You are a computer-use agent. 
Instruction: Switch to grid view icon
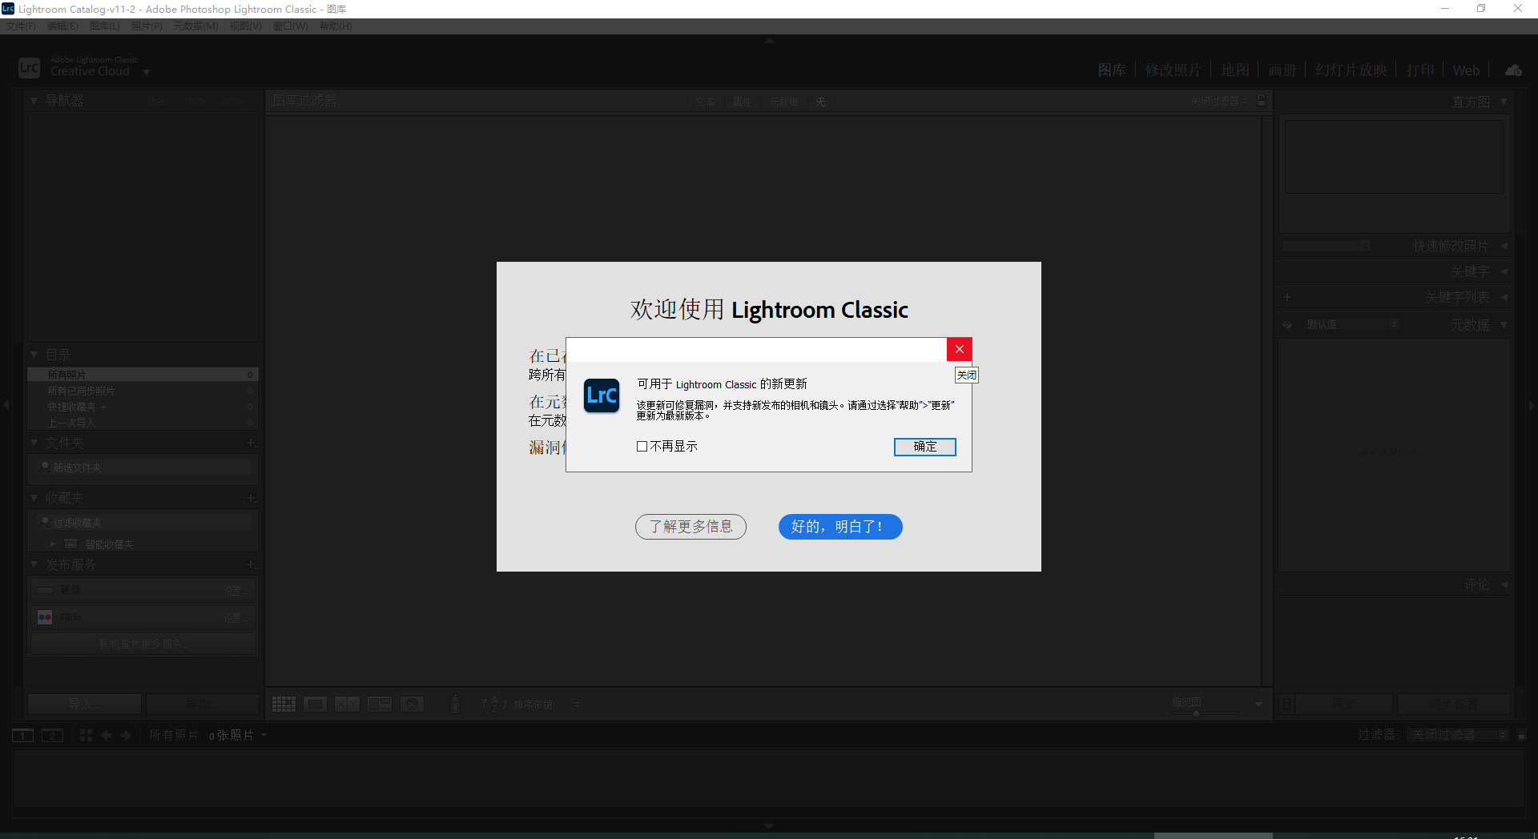pyautogui.click(x=284, y=705)
